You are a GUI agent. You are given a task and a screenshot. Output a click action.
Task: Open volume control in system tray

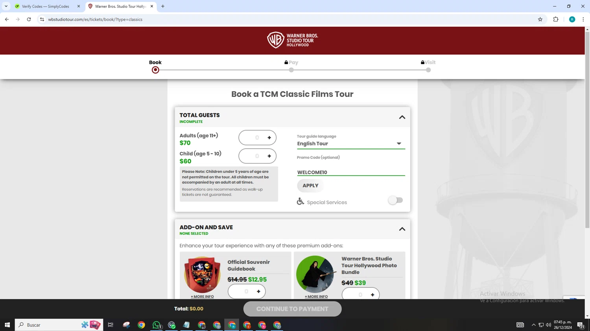(548, 325)
